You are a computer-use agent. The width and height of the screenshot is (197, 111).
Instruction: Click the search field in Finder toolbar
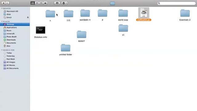pyautogui.click(x=176, y=3)
